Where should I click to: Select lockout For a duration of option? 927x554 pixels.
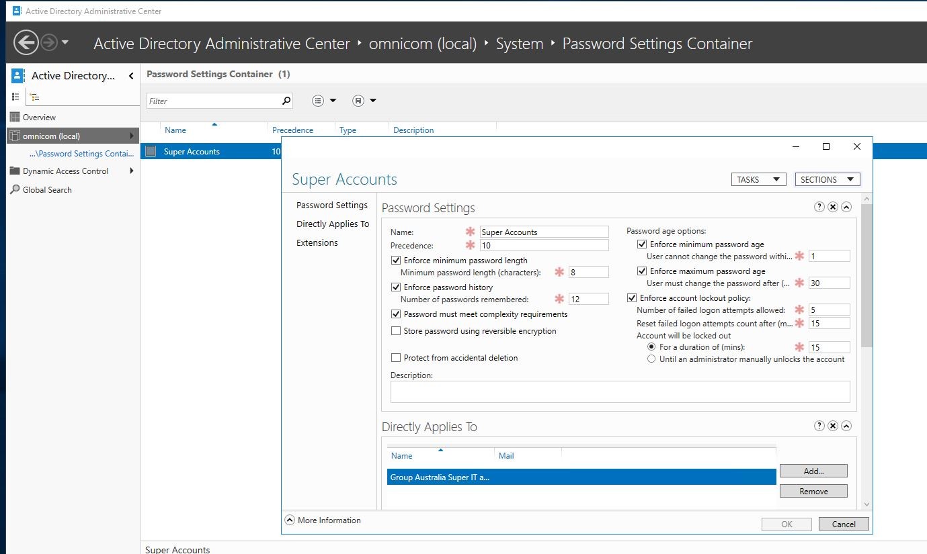click(x=651, y=347)
